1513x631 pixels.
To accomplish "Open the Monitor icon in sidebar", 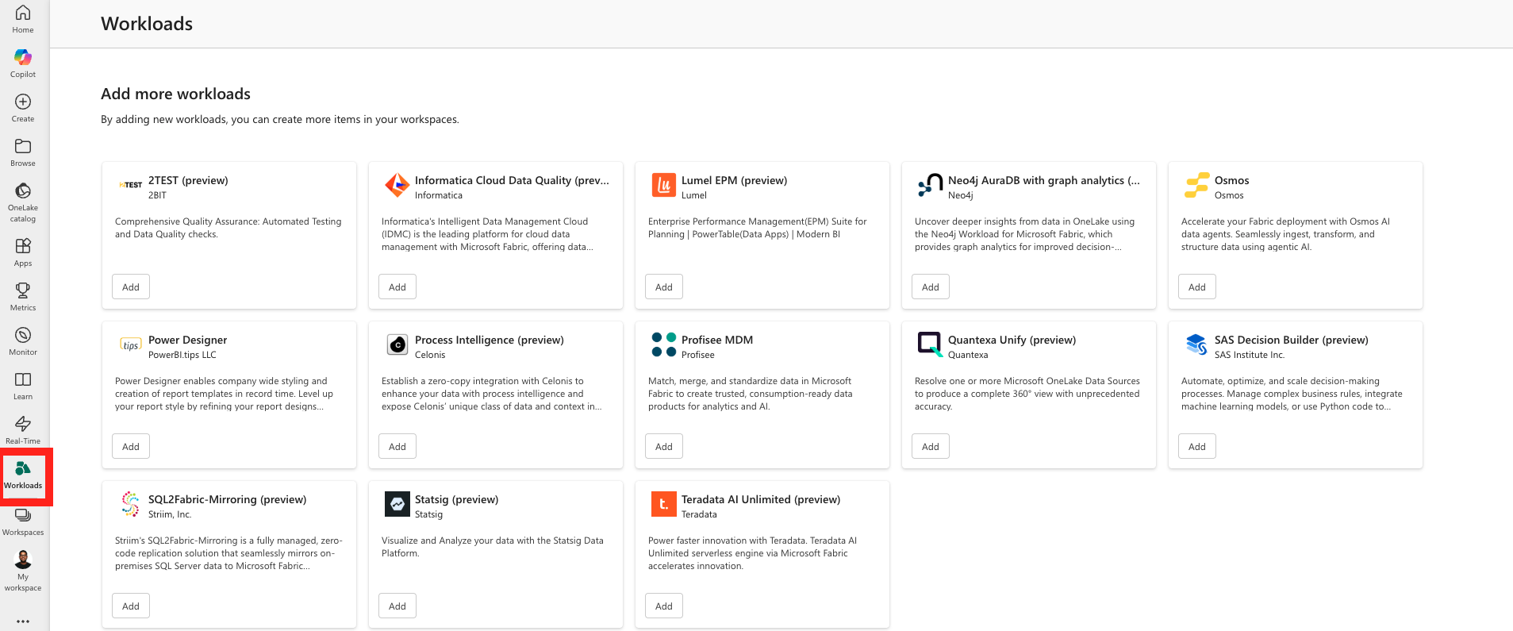I will (23, 335).
